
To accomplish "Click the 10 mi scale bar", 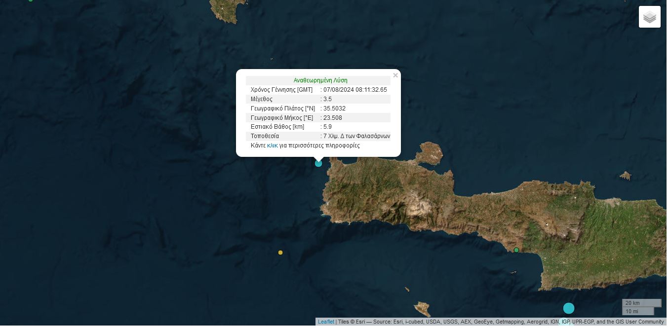I will [638, 311].
